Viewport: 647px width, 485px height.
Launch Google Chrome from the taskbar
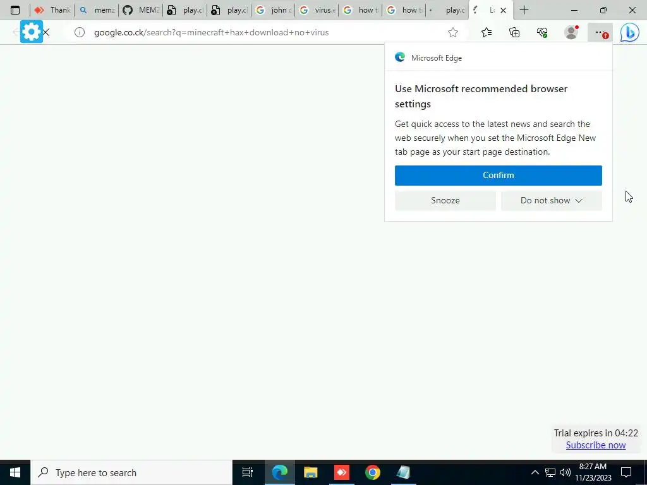point(373,472)
